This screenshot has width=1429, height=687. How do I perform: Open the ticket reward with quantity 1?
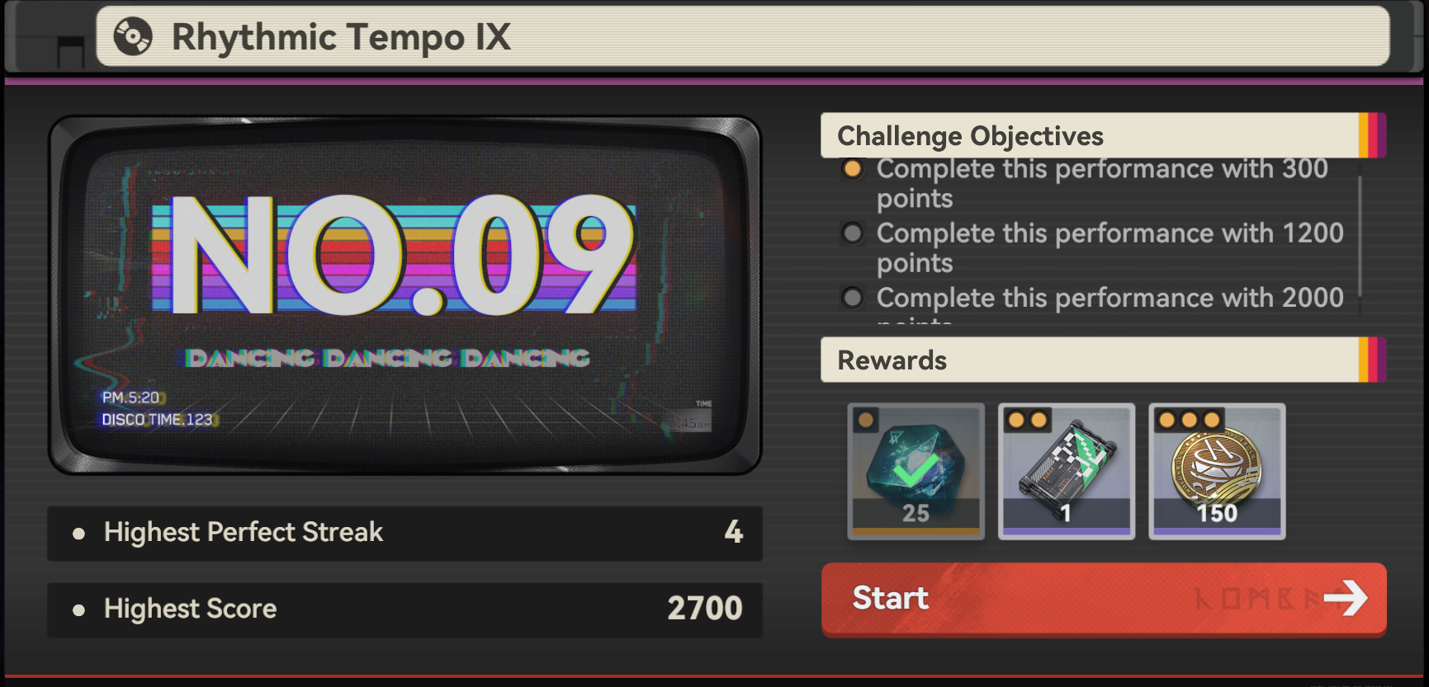(x=1067, y=471)
